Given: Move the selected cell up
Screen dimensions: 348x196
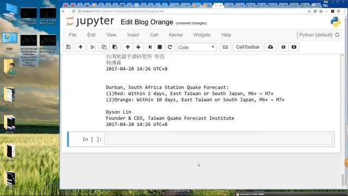Looking at the screenshot, I should pyautogui.click(x=128, y=47).
